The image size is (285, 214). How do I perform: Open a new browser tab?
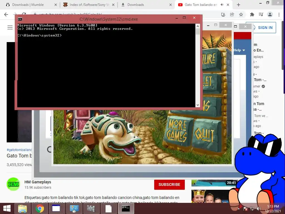(239, 5)
